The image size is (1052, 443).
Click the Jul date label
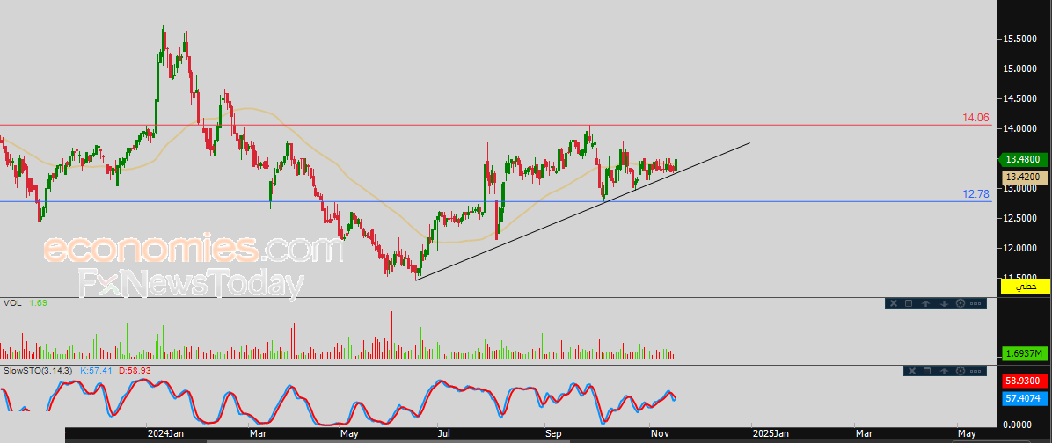[x=445, y=434]
